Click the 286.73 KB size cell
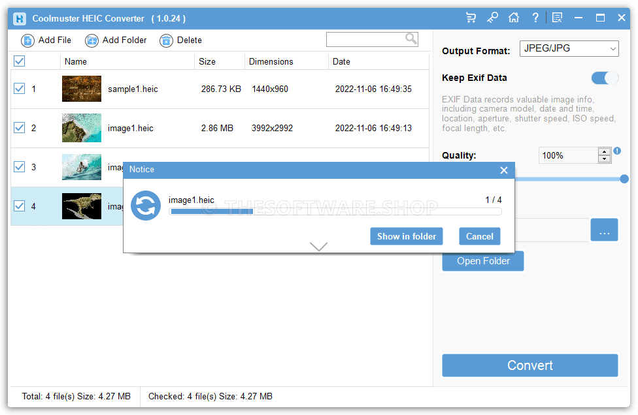The height and width of the screenshot is (415, 638). [x=221, y=89]
